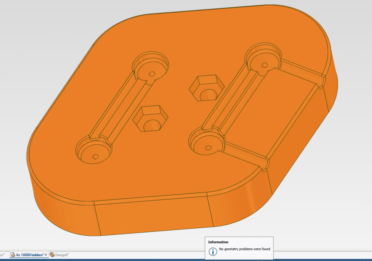The image size is (372, 261).
Task: Switch to the 4s 18650 holders tab
Action: (29, 255)
